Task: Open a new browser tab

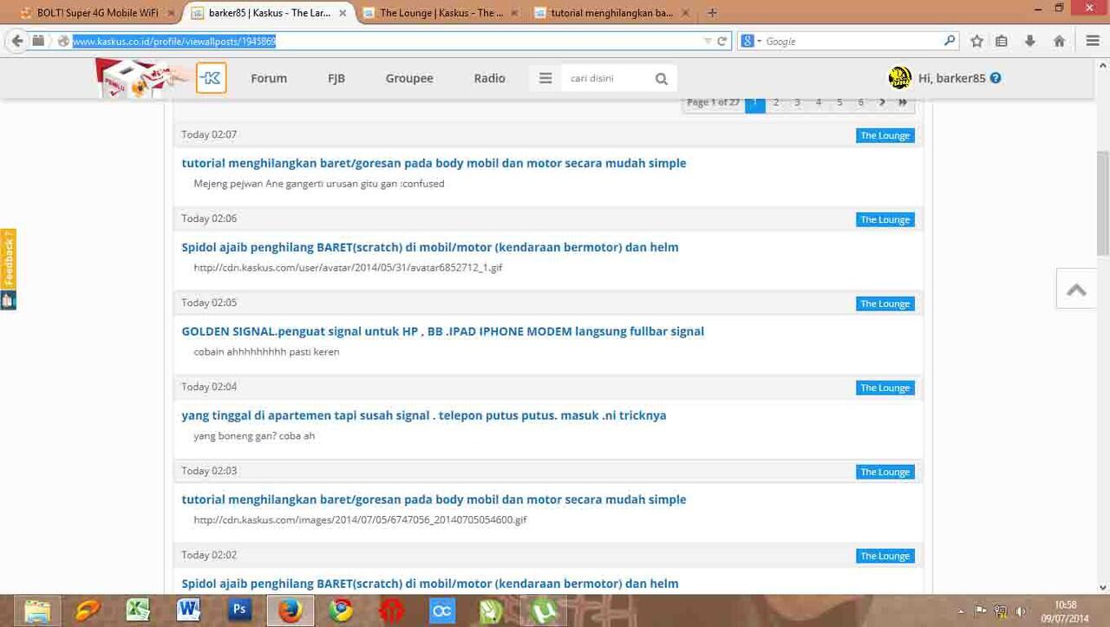Action: (x=712, y=13)
